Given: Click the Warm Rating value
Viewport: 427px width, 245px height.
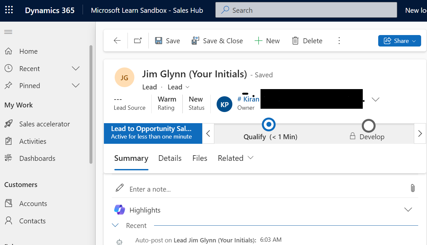Looking at the screenshot, I should (167, 99).
